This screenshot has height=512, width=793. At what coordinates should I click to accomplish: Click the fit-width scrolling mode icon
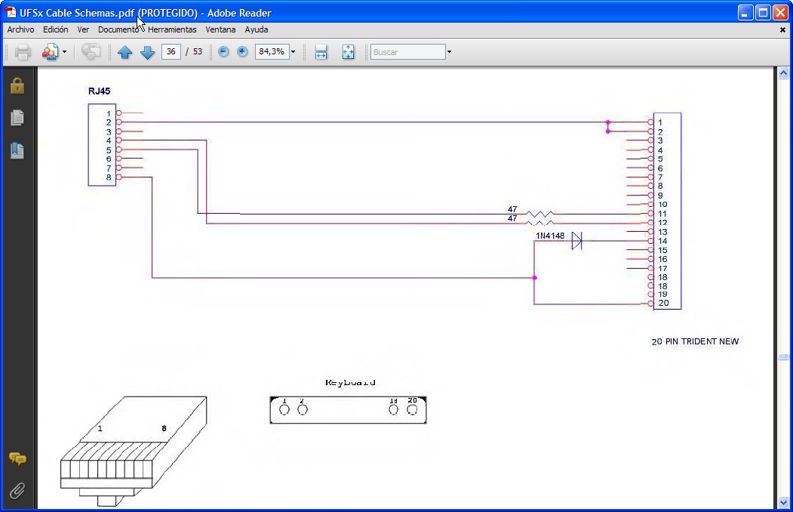(321, 51)
